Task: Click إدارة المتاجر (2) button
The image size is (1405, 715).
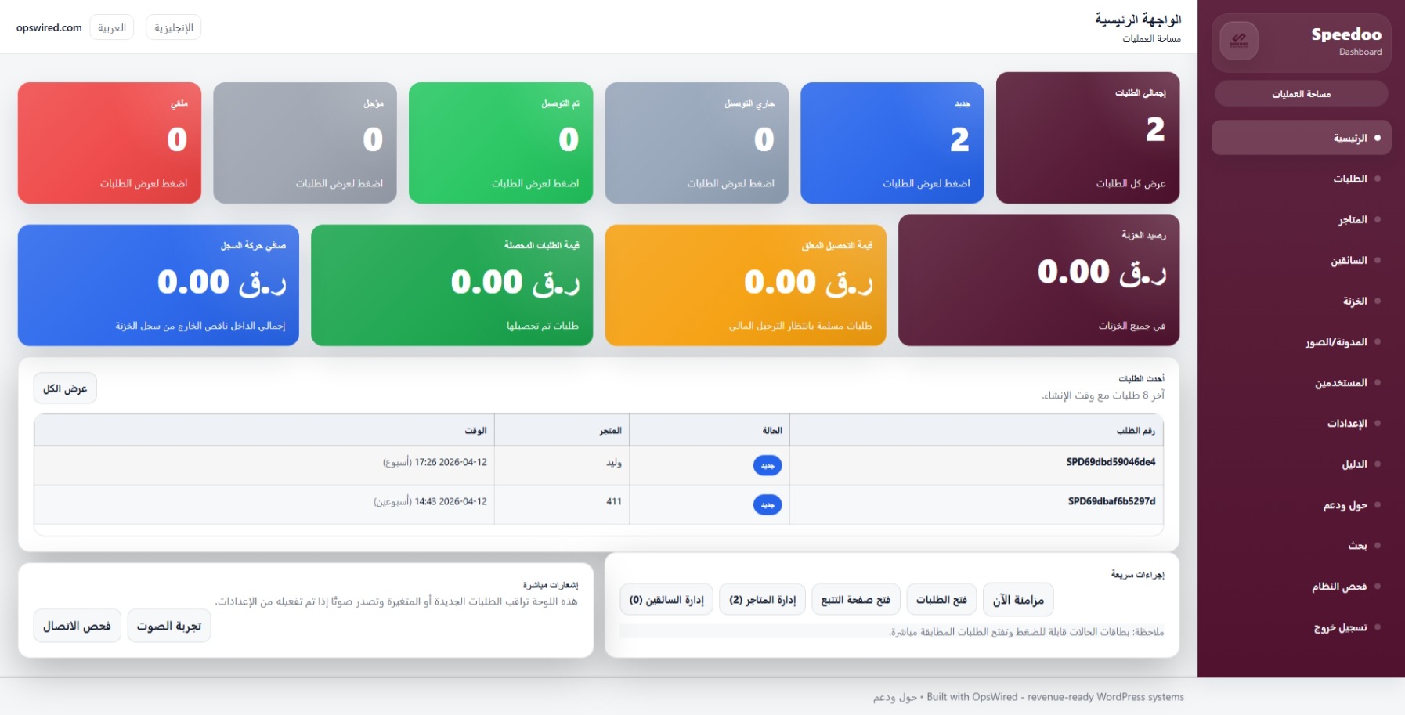Action: [762, 600]
